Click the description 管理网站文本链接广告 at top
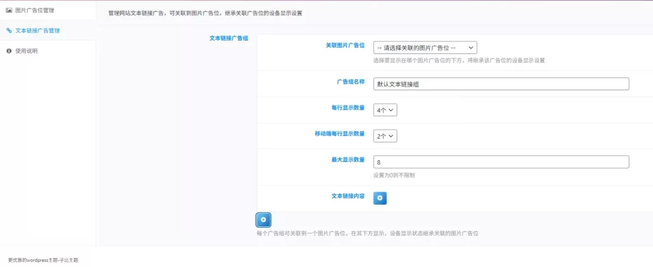Image resolution: width=653 pixels, height=267 pixels. pyautogui.click(x=135, y=13)
